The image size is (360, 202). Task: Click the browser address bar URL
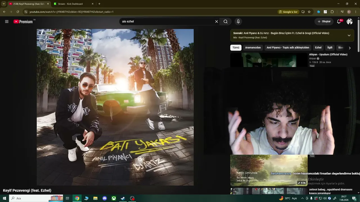(71, 12)
